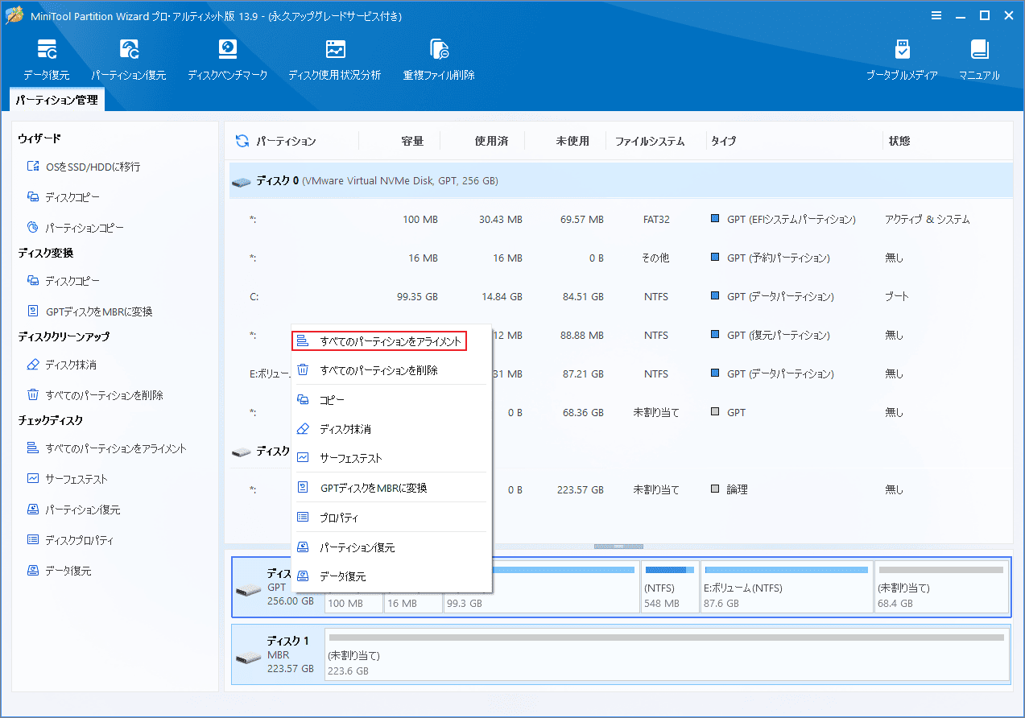Select ディスク 1 MBR label in disk map
Screen dimensions: 1025x718
coord(278,654)
